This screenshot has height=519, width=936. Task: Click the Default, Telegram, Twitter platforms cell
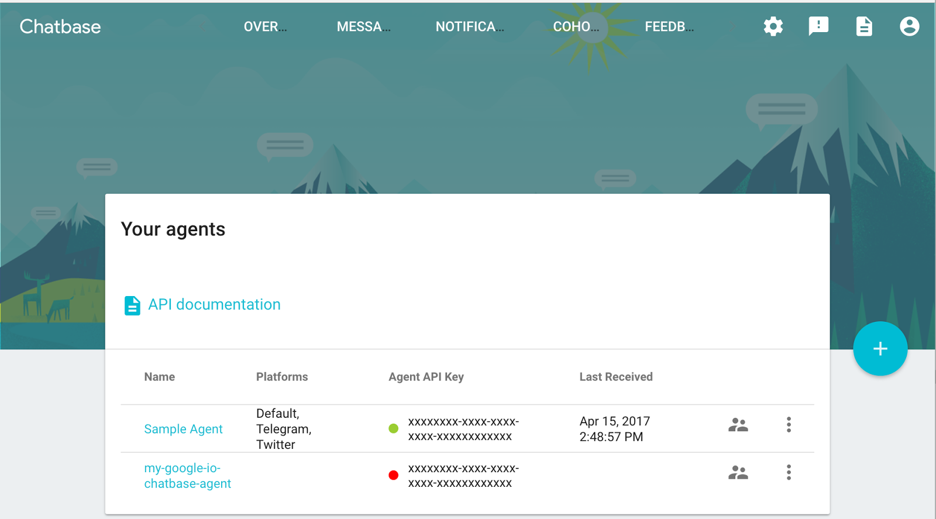[x=284, y=429]
